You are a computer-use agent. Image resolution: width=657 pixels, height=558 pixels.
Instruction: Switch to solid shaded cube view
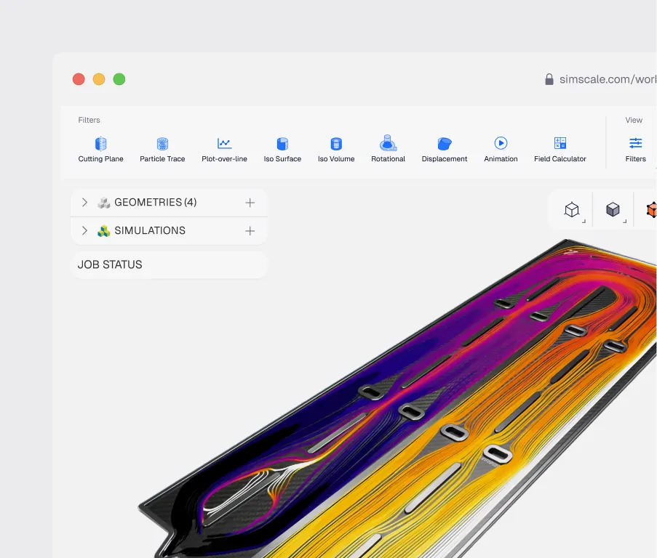613,209
